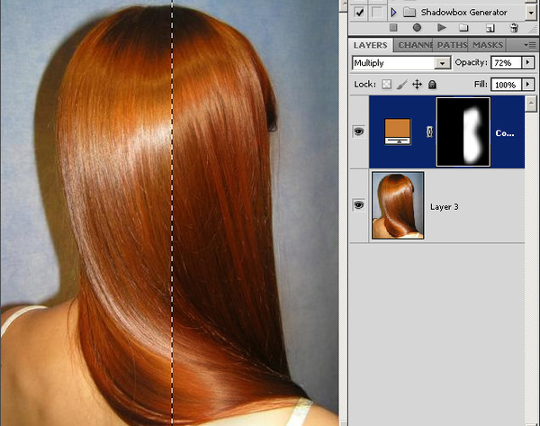Expand the Shadowbox Generator action set
Viewport: 540px width, 426px height.
[x=393, y=13]
